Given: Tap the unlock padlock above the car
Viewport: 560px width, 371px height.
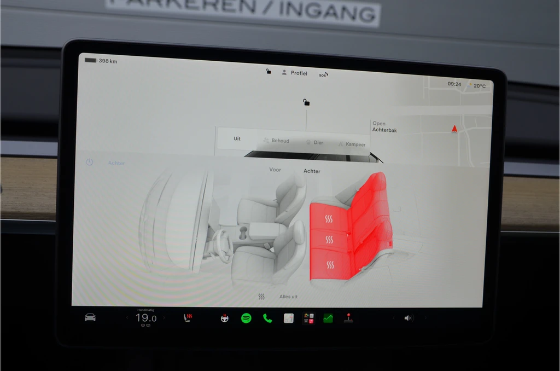Looking at the screenshot, I should 306,102.
